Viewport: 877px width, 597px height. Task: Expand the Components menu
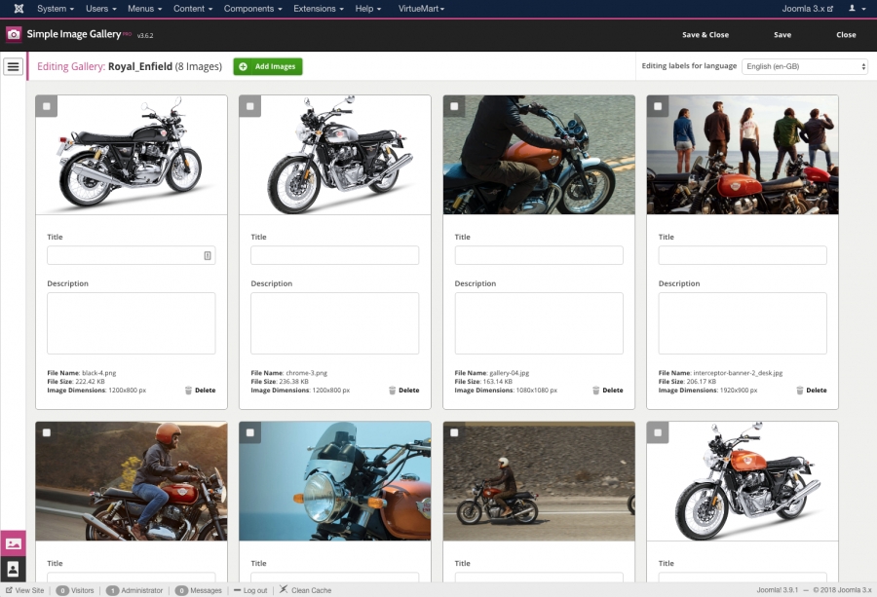252,9
